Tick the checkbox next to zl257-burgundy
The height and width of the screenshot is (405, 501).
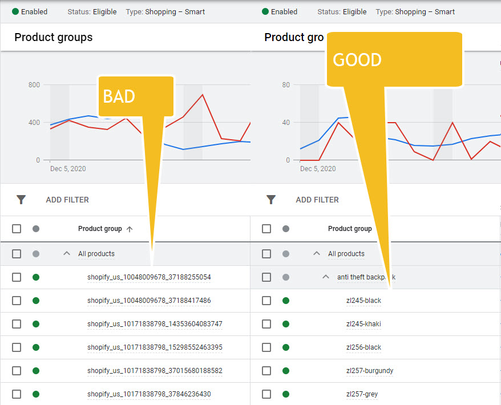266,371
